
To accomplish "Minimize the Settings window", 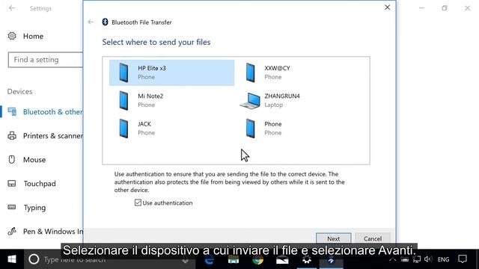I will [421, 8].
